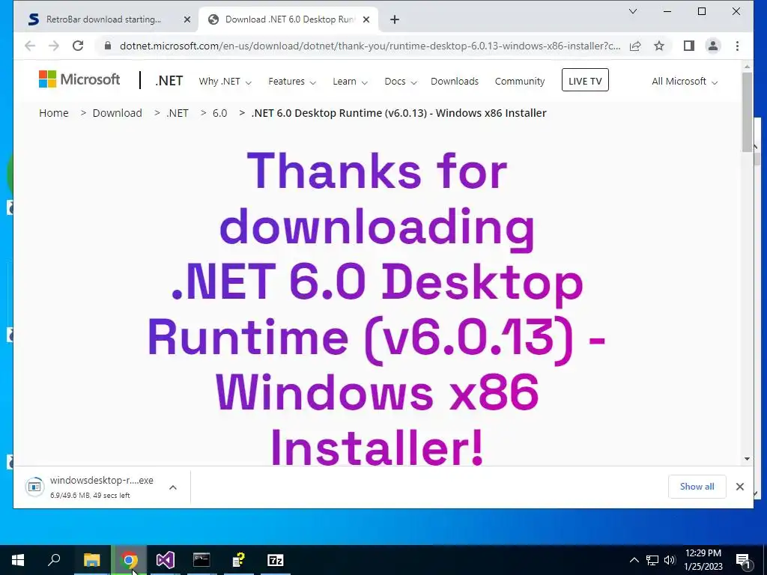767x575 pixels.
Task: Open the Downloads nav item
Action: pyautogui.click(x=455, y=81)
